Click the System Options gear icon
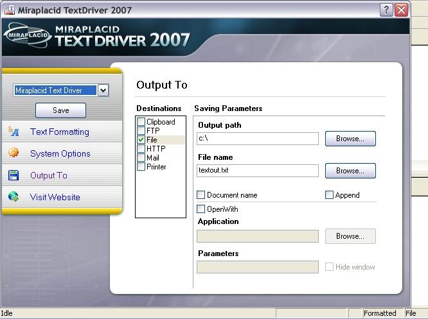The image size is (428, 319). (x=13, y=152)
